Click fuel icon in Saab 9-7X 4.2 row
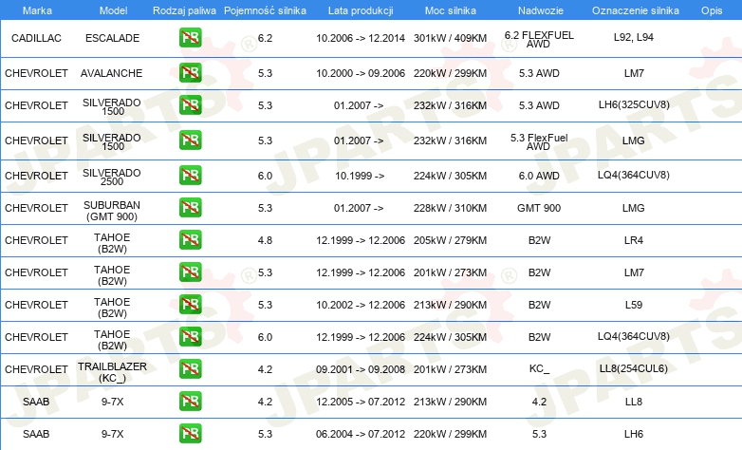The image size is (742, 450). pos(190,401)
